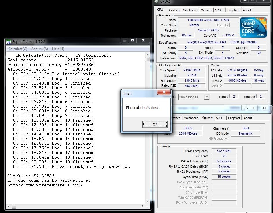Click the Core Speed value '2194.5 MHz'
273x213 pixels.
192,70
